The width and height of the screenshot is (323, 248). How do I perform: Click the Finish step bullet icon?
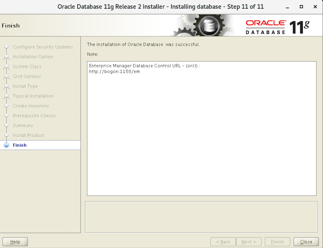tap(6, 145)
